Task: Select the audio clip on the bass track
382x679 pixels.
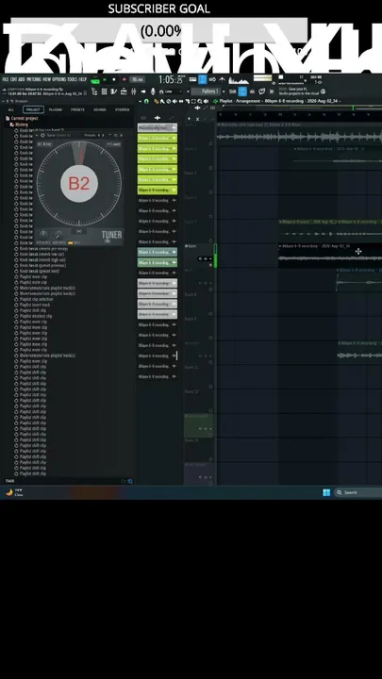Action: click(x=330, y=255)
